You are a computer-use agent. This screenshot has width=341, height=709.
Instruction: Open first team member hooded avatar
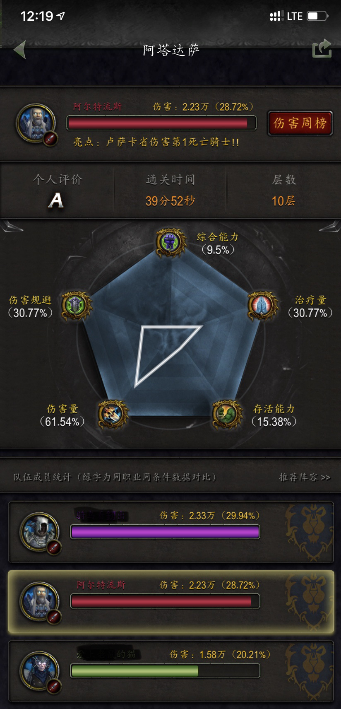40,533
